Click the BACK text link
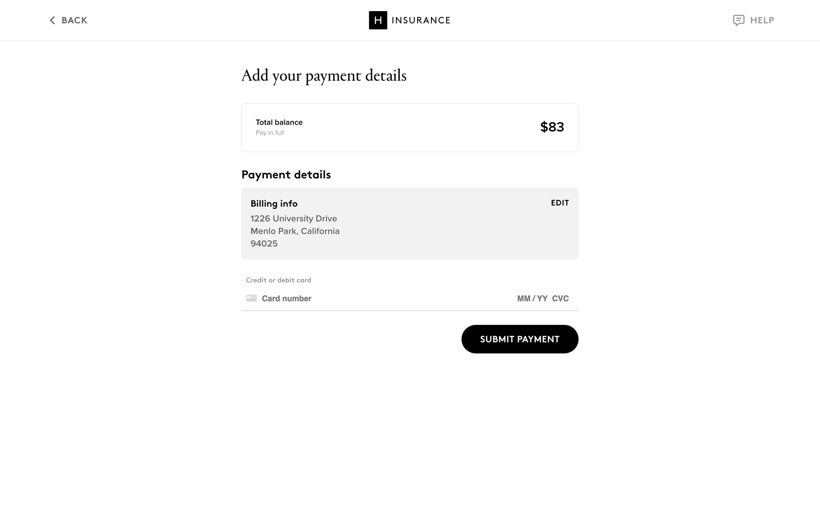The width and height of the screenshot is (820, 513). [x=74, y=21]
